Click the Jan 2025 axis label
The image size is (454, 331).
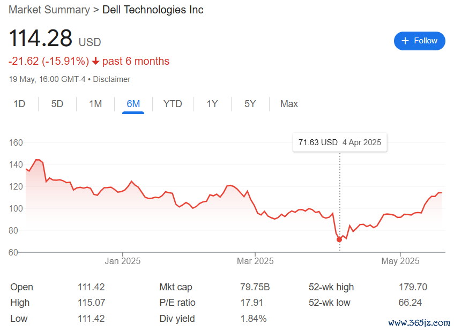click(123, 261)
